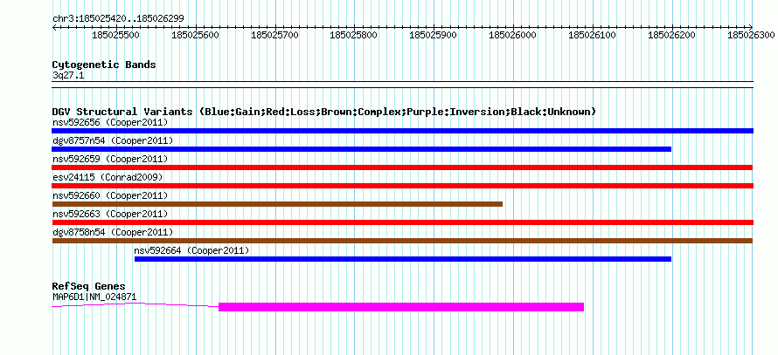
Task: Click the 185025700 ruler position
Action: pos(274,35)
